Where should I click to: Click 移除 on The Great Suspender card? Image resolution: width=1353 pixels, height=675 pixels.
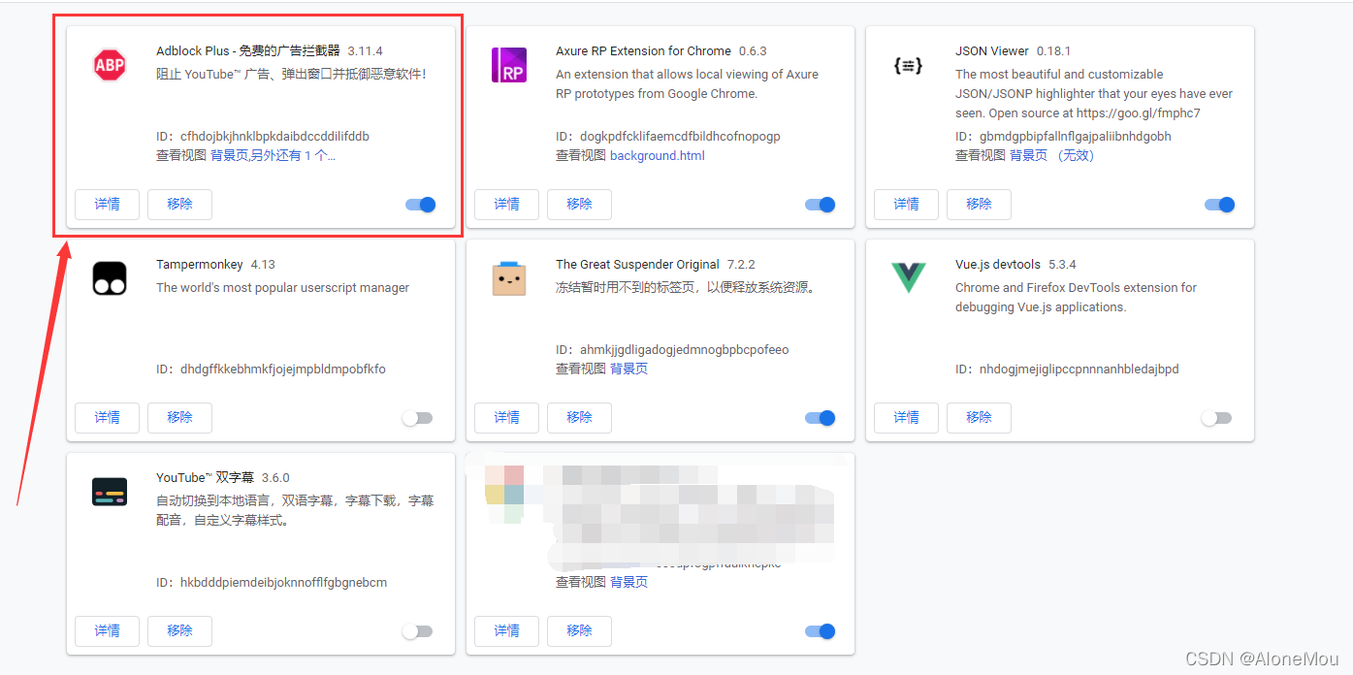[x=579, y=418]
